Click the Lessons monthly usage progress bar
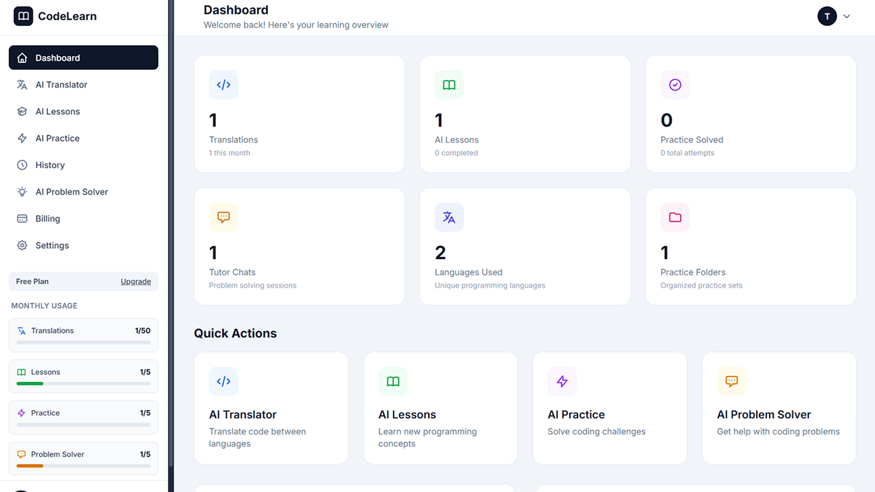The height and width of the screenshot is (492, 875). pos(83,383)
